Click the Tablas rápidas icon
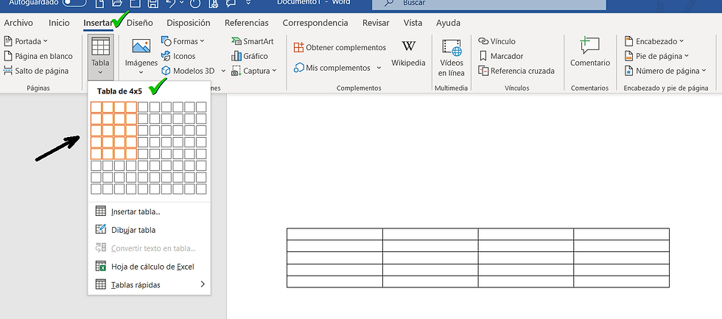 point(100,284)
